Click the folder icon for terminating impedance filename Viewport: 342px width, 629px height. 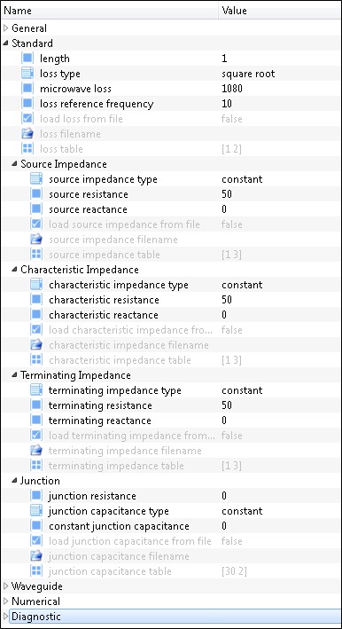(x=36, y=451)
